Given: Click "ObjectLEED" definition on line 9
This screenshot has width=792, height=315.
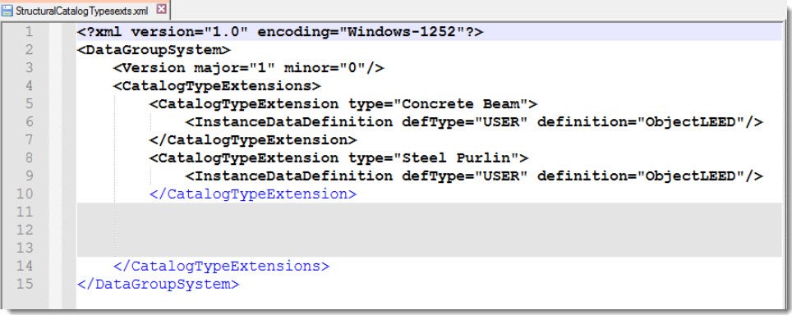Looking at the screenshot, I should pyautogui.click(x=690, y=176).
